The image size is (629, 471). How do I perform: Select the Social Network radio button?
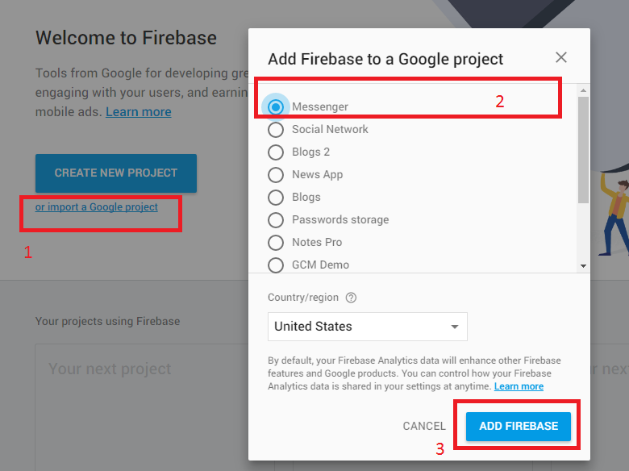point(276,129)
